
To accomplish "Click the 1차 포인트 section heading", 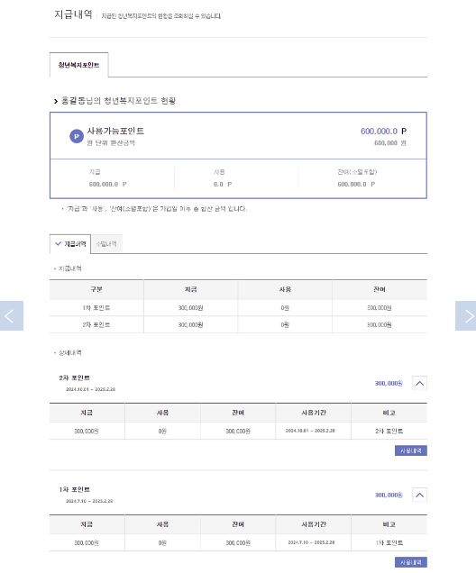I will point(74,489).
